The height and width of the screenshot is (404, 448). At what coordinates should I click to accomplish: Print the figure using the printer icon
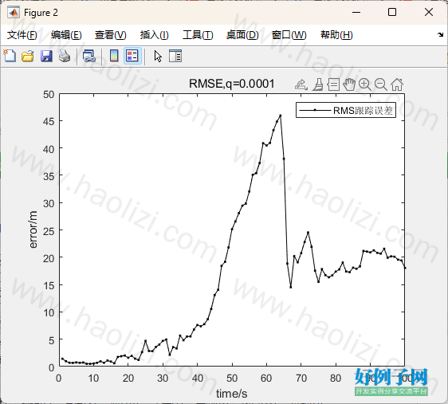(x=65, y=56)
